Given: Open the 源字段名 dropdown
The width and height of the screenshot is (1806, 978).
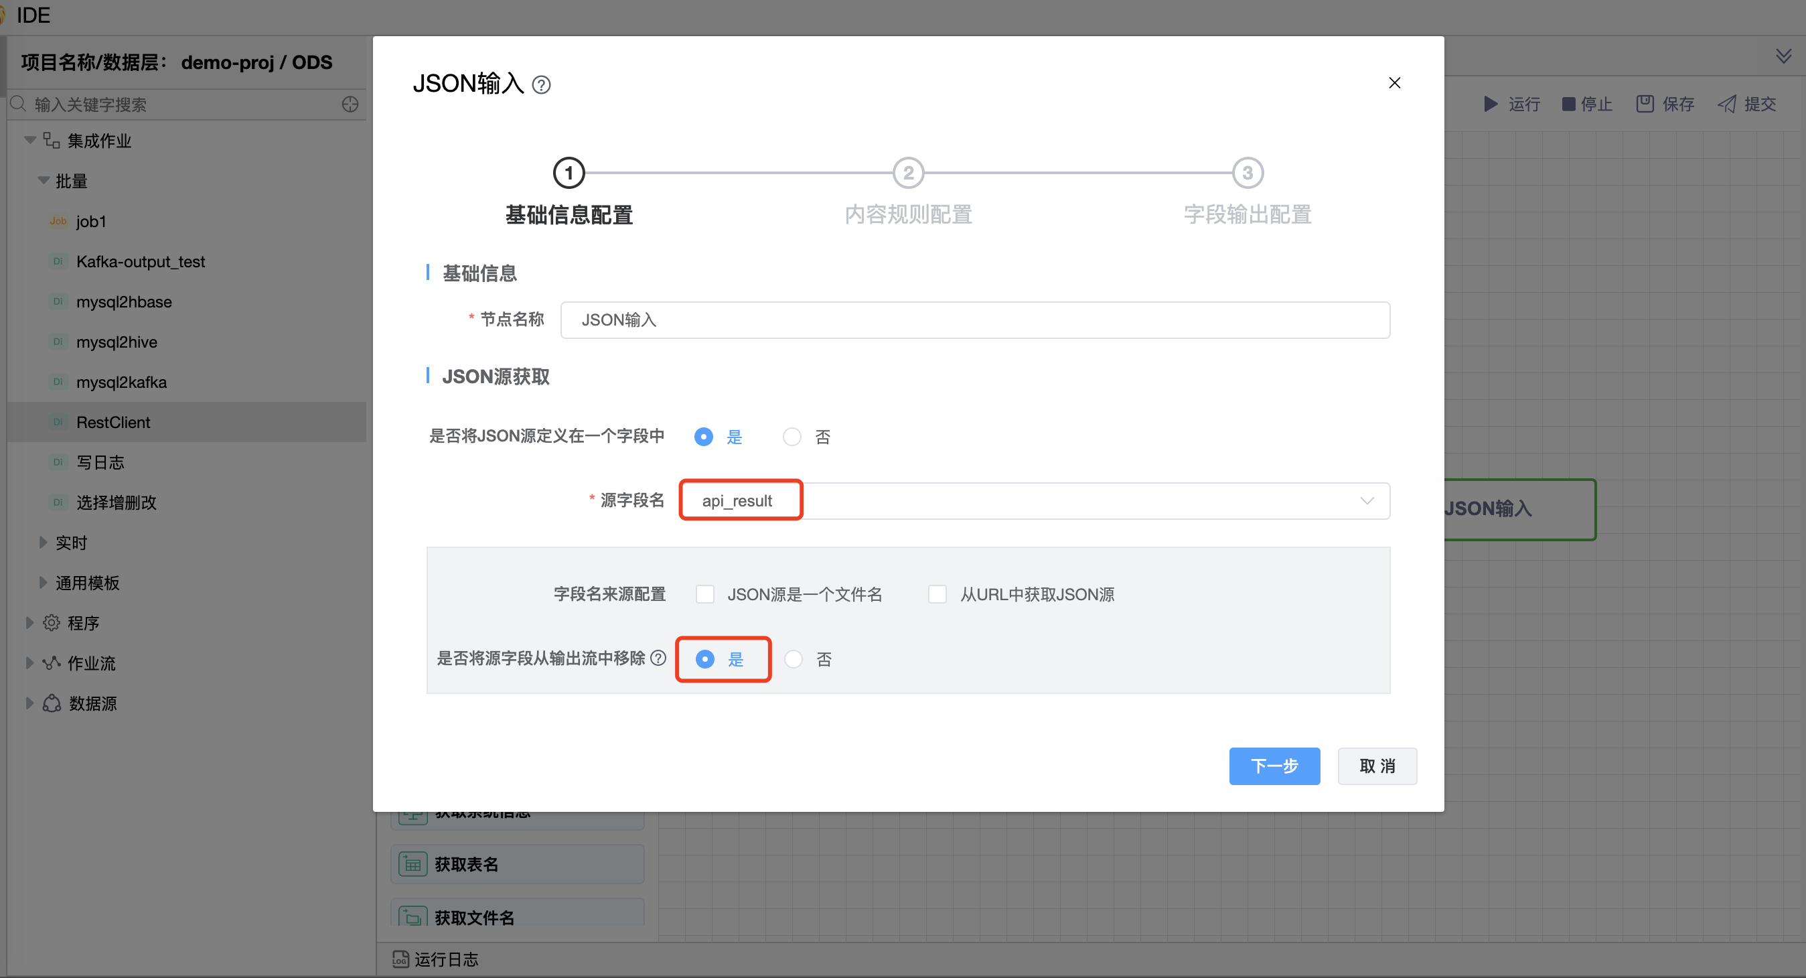Looking at the screenshot, I should [1367, 500].
